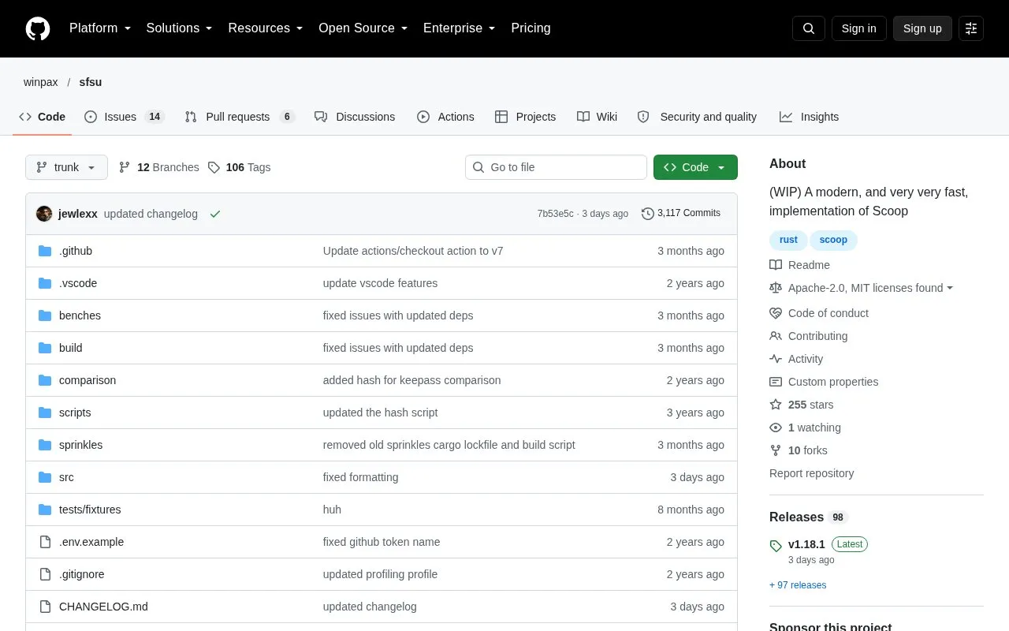Click the Activity pulse icon
The width and height of the screenshot is (1009, 631).
coord(776,359)
